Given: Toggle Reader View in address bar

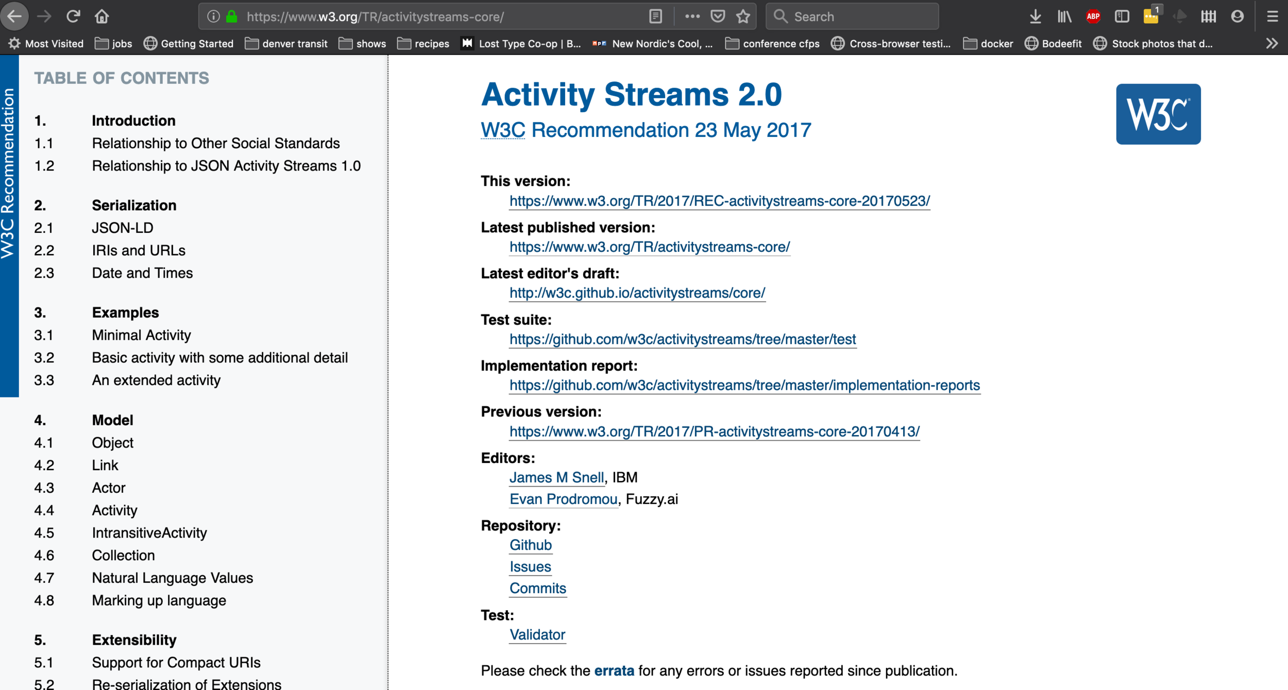Looking at the screenshot, I should (655, 16).
